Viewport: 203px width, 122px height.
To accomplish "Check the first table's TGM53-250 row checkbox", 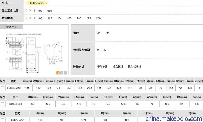I will click(x=3, y=88).
